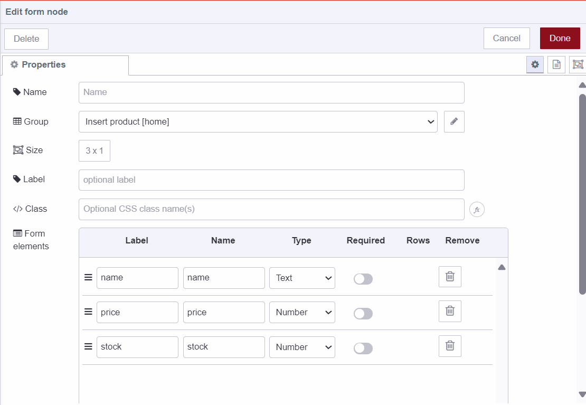Viewport: 586px width, 405px height.
Task: Enable Required for the stock field
Action: [x=363, y=348]
